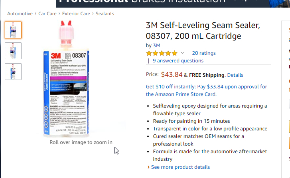
Task: Go to Car Care breadcrumb
Action: click(47, 14)
